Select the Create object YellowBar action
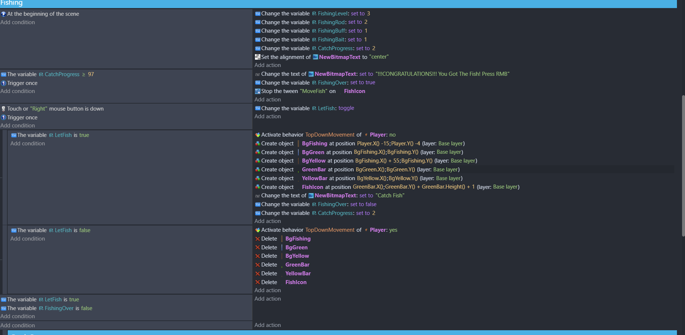 pyautogui.click(x=359, y=178)
